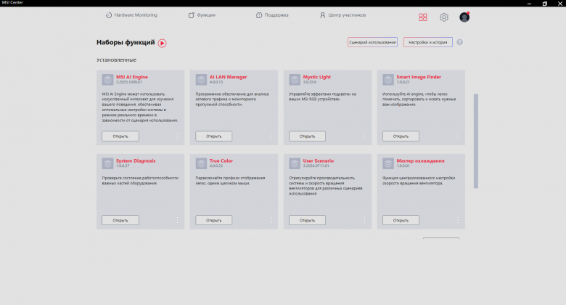Open System Diagnosis with Открыть
The image size is (566, 305).
coord(120,220)
